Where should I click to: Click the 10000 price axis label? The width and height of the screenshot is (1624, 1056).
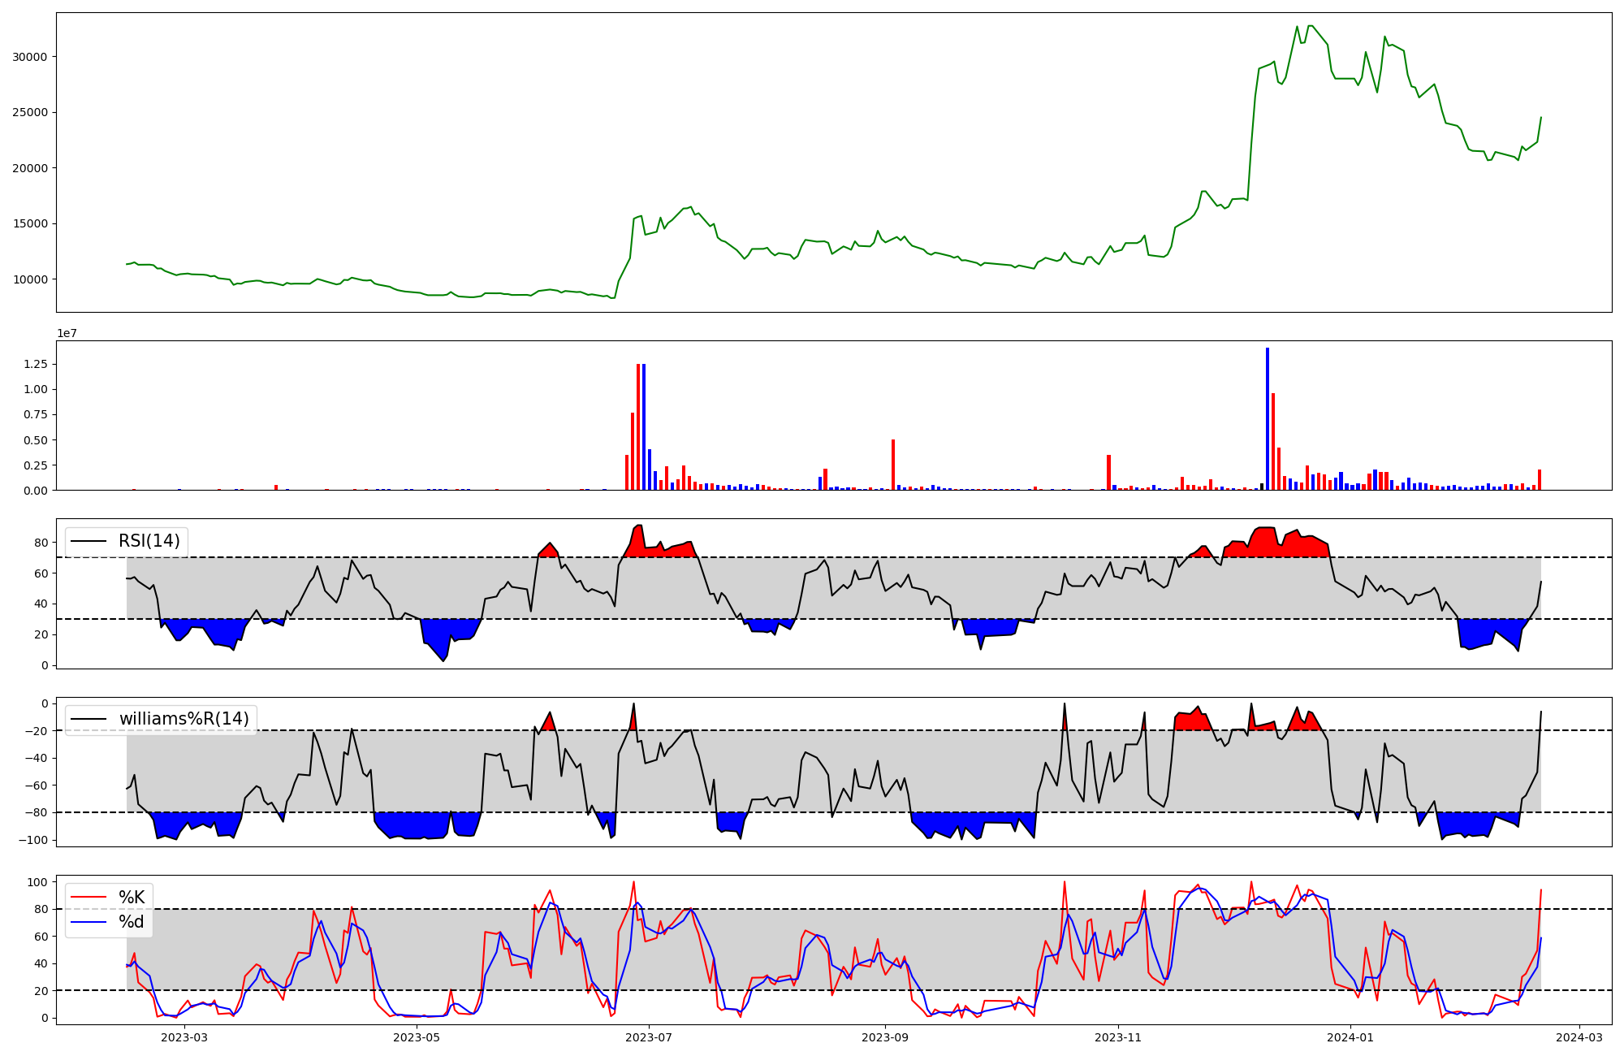(x=30, y=279)
